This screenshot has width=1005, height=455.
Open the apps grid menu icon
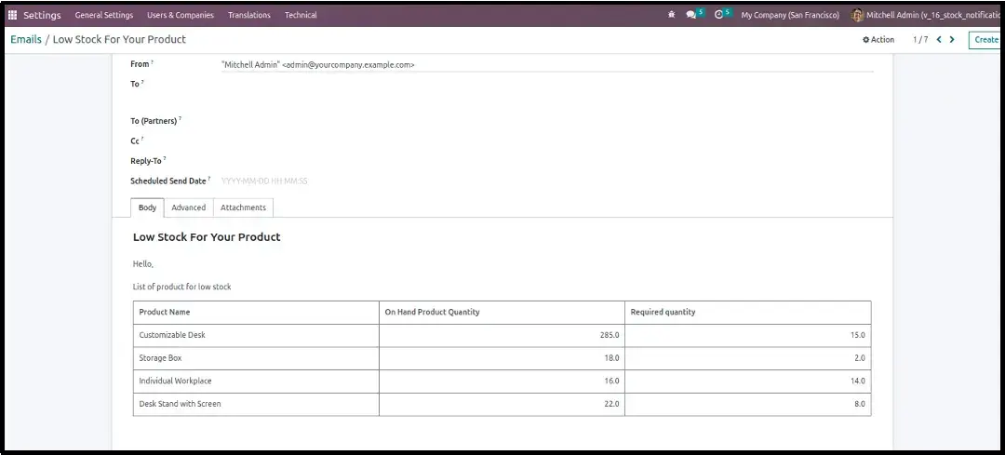click(x=13, y=15)
